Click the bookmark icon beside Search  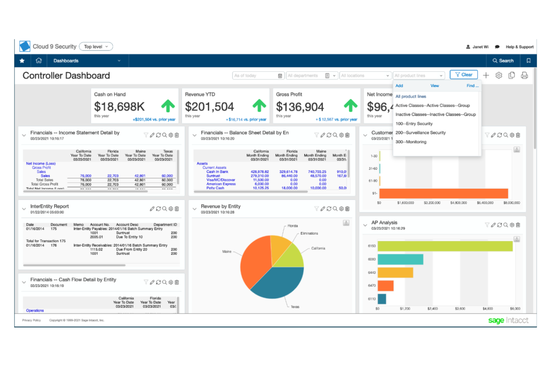click(528, 61)
